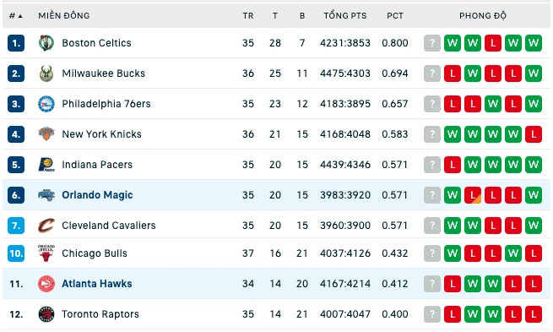Click Orlando Magic's L badge with orange corner

point(473,195)
